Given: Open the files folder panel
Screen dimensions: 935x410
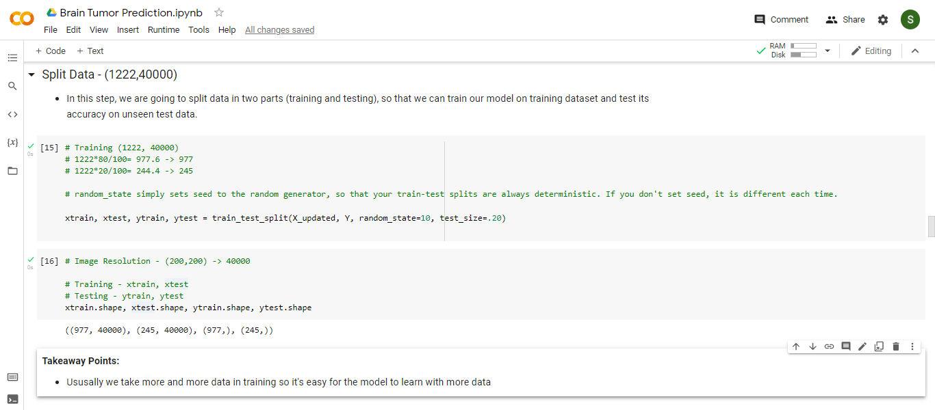Looking at the screenshot, I should pyautogui.click(x=12, y=171).
